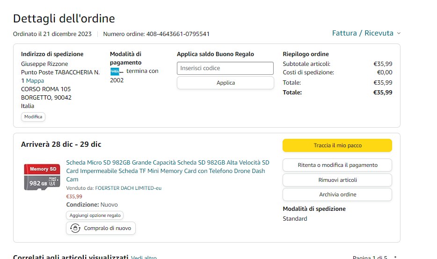Click the Rimuovi articoli button
This screenshot has width=437, height=259.
(337, 180)
